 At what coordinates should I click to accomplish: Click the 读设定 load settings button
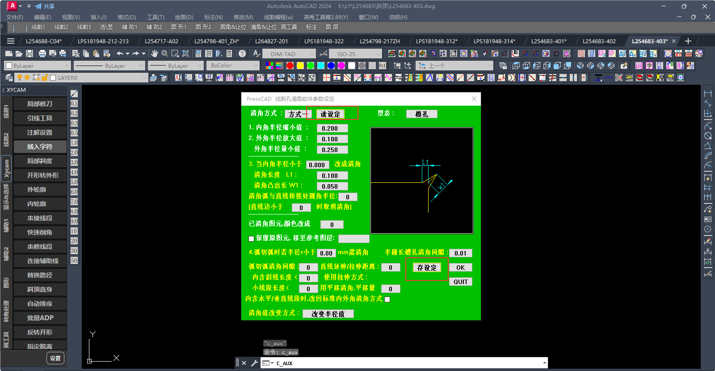(330, 114)
